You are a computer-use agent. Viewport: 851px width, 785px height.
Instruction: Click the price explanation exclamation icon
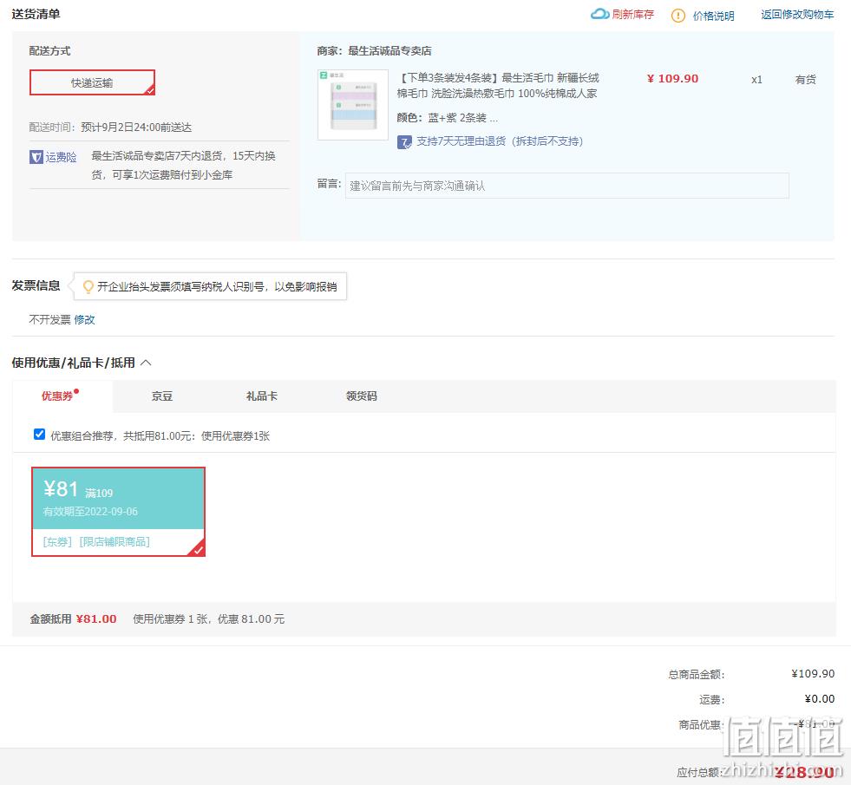(x=678, y=16)
